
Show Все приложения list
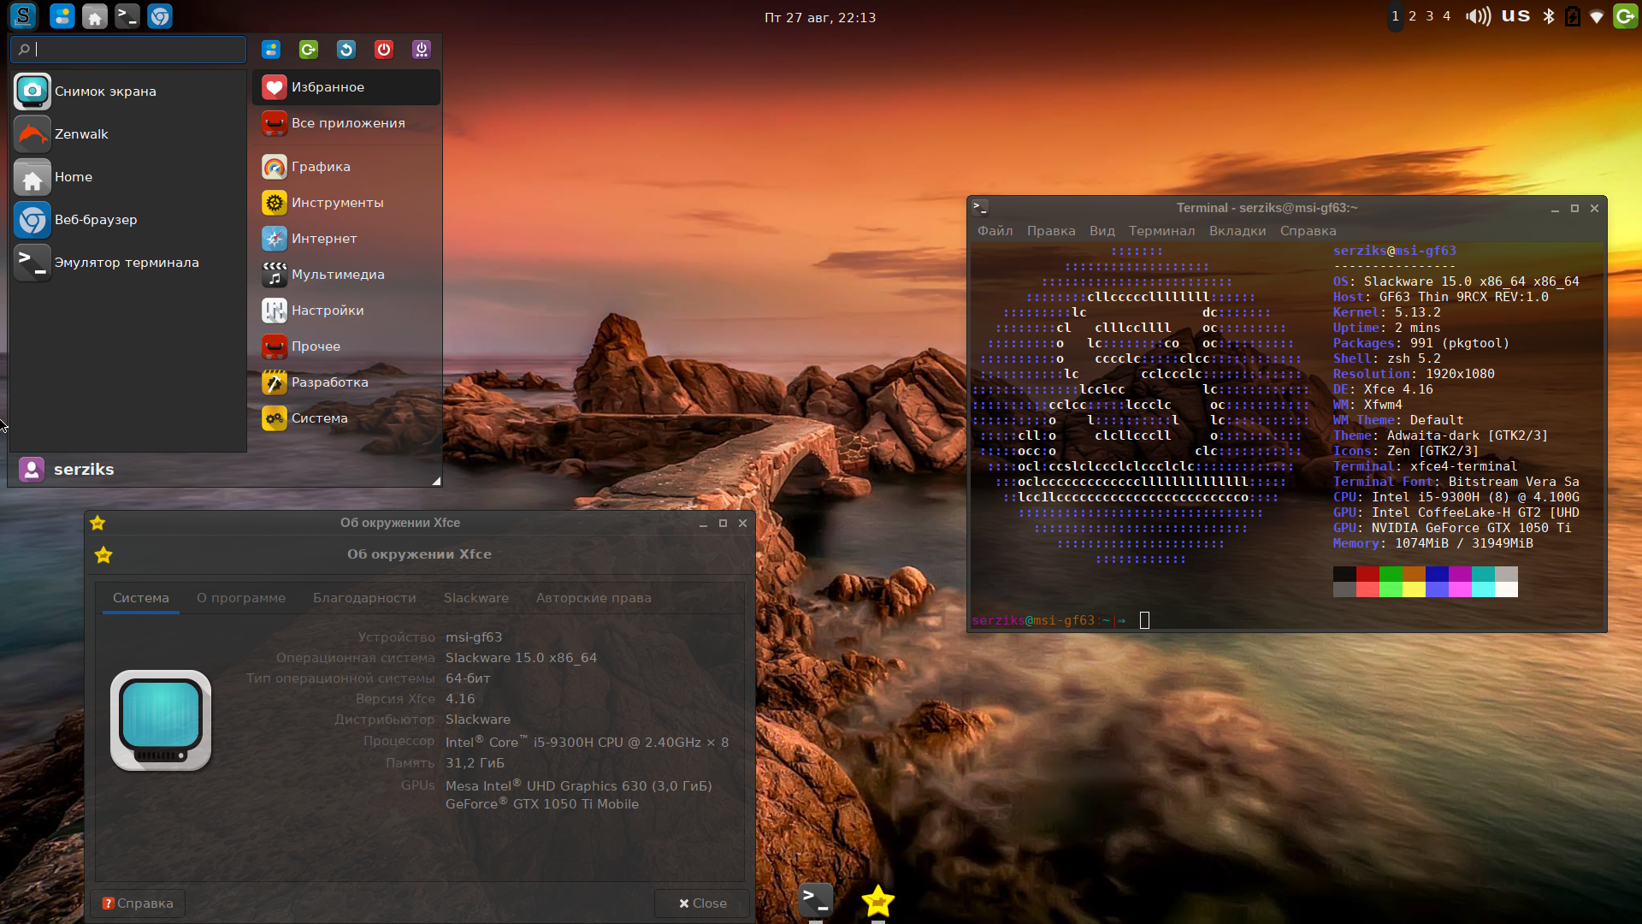[347, 123]
